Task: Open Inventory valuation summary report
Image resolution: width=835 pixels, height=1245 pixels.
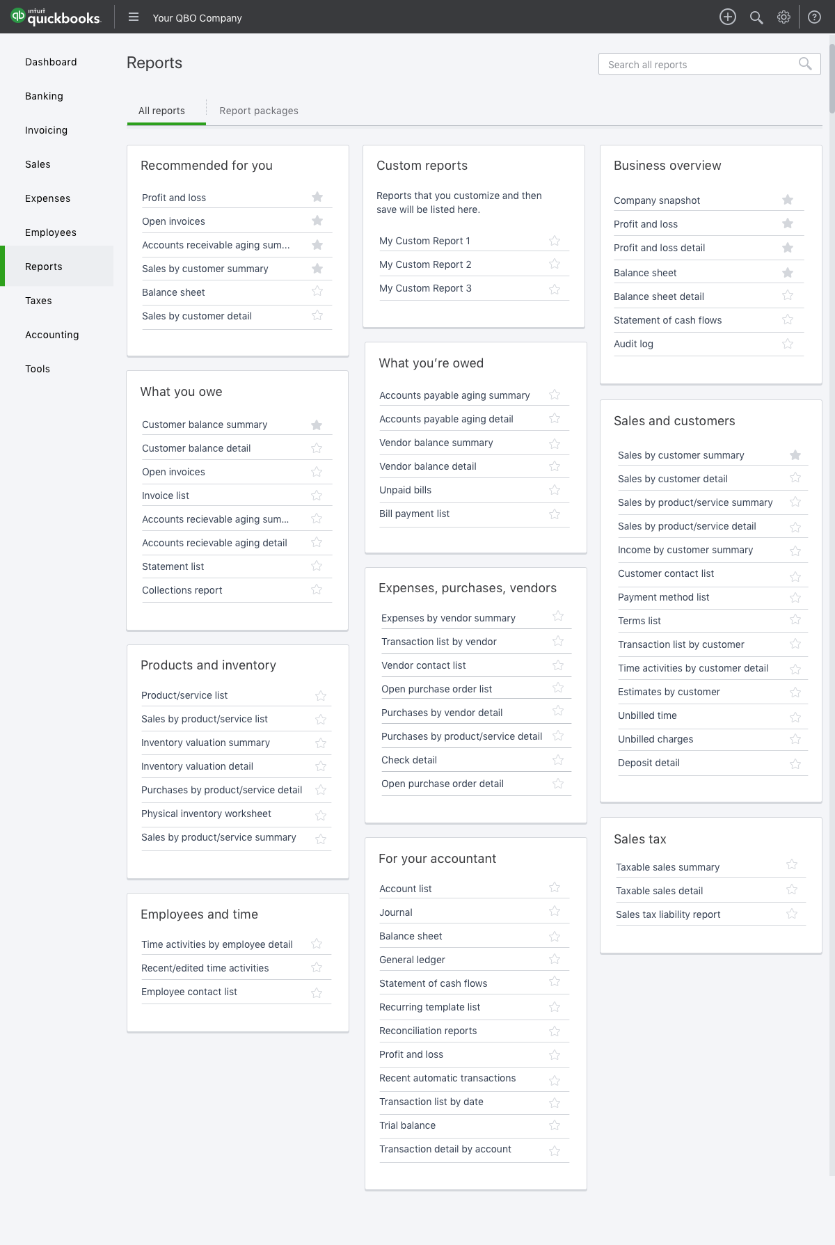Action: pyautogui.click(x=205, y=743)
